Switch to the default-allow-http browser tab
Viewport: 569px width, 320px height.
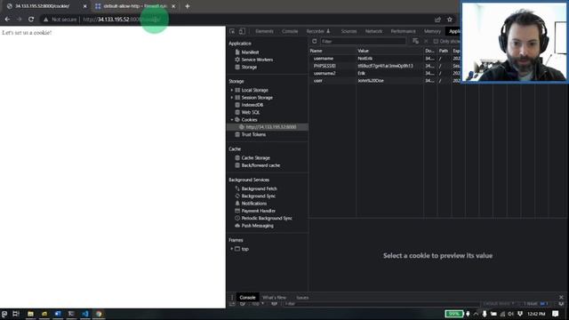click(134, 6)
